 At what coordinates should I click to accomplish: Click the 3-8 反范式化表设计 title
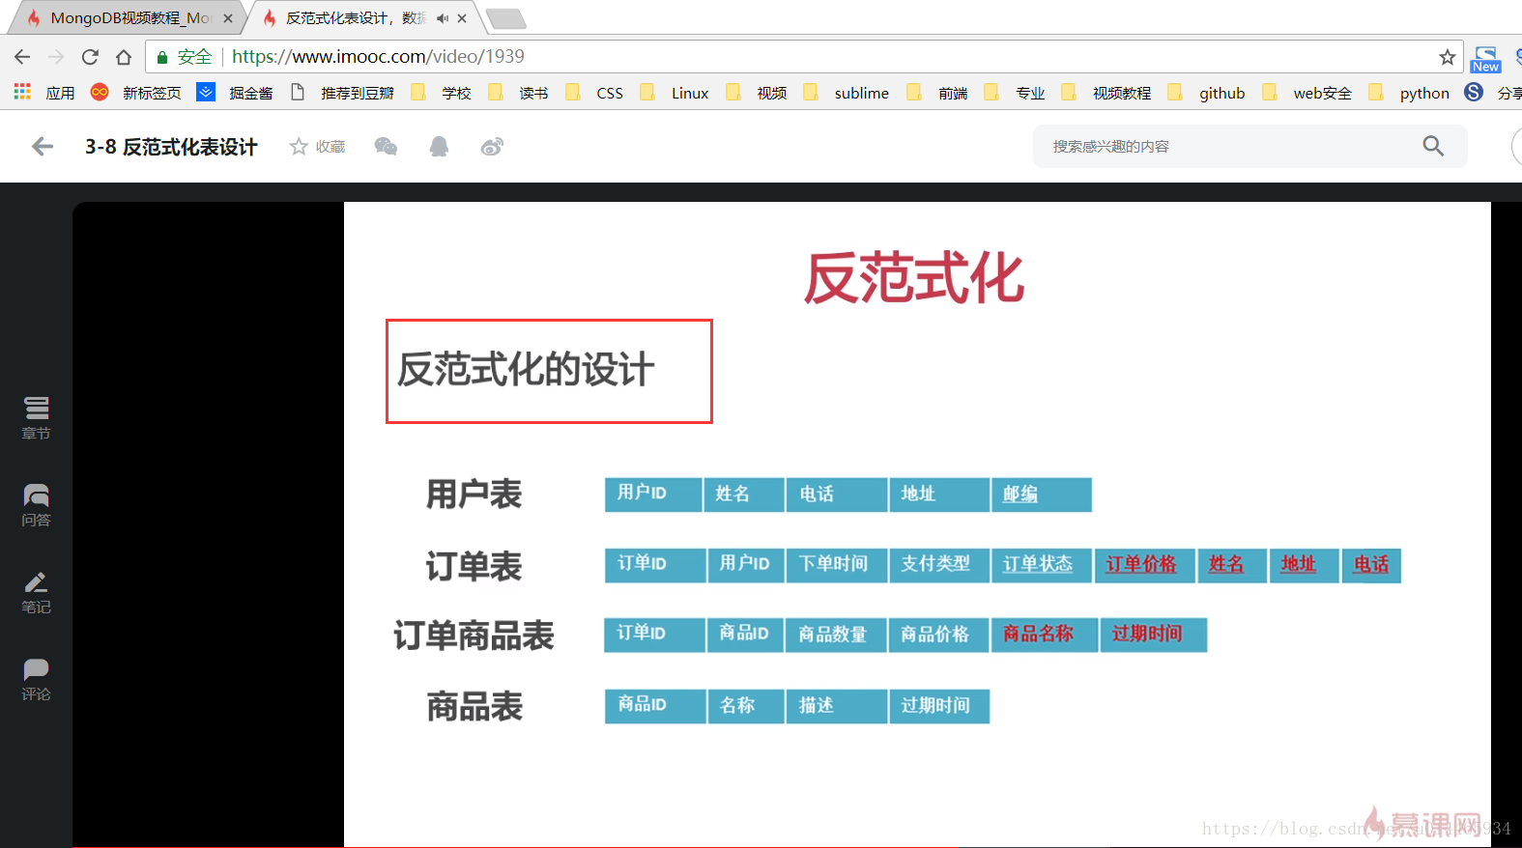pyautogui.click(x=171, y=147)
